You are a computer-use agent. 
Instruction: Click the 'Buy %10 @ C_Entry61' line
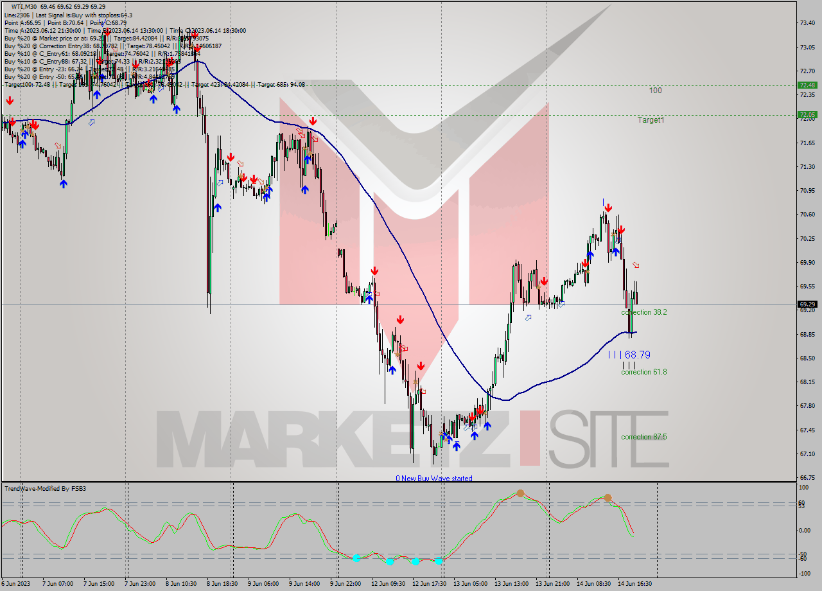(x=103, y=53)
